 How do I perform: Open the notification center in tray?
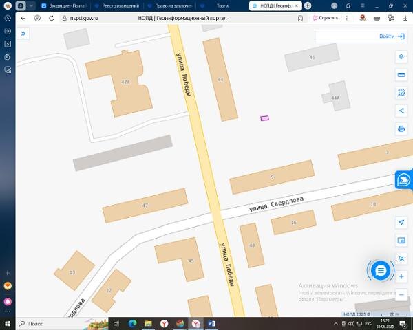403,324
